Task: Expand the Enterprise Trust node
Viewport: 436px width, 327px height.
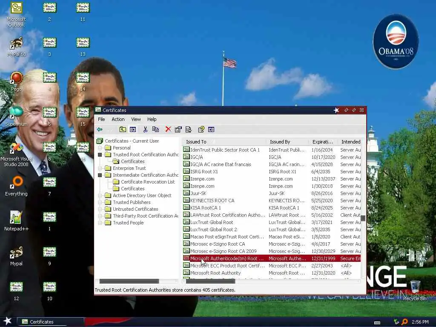Action: [100, 168]
